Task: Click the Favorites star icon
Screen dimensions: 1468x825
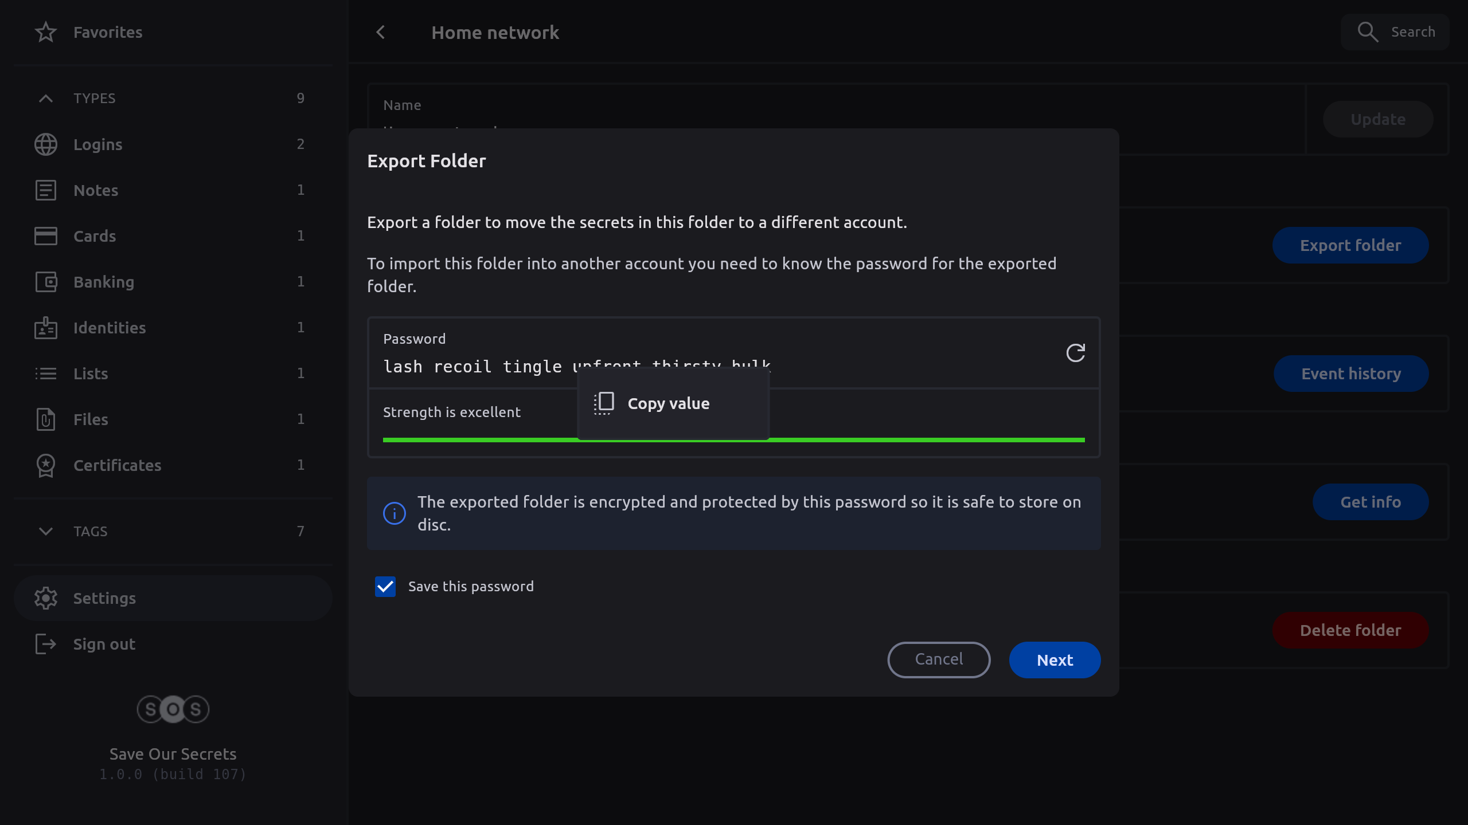Action: point(46,32)
